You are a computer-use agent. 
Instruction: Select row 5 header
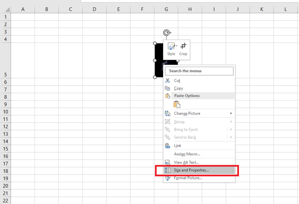point(5,61)
